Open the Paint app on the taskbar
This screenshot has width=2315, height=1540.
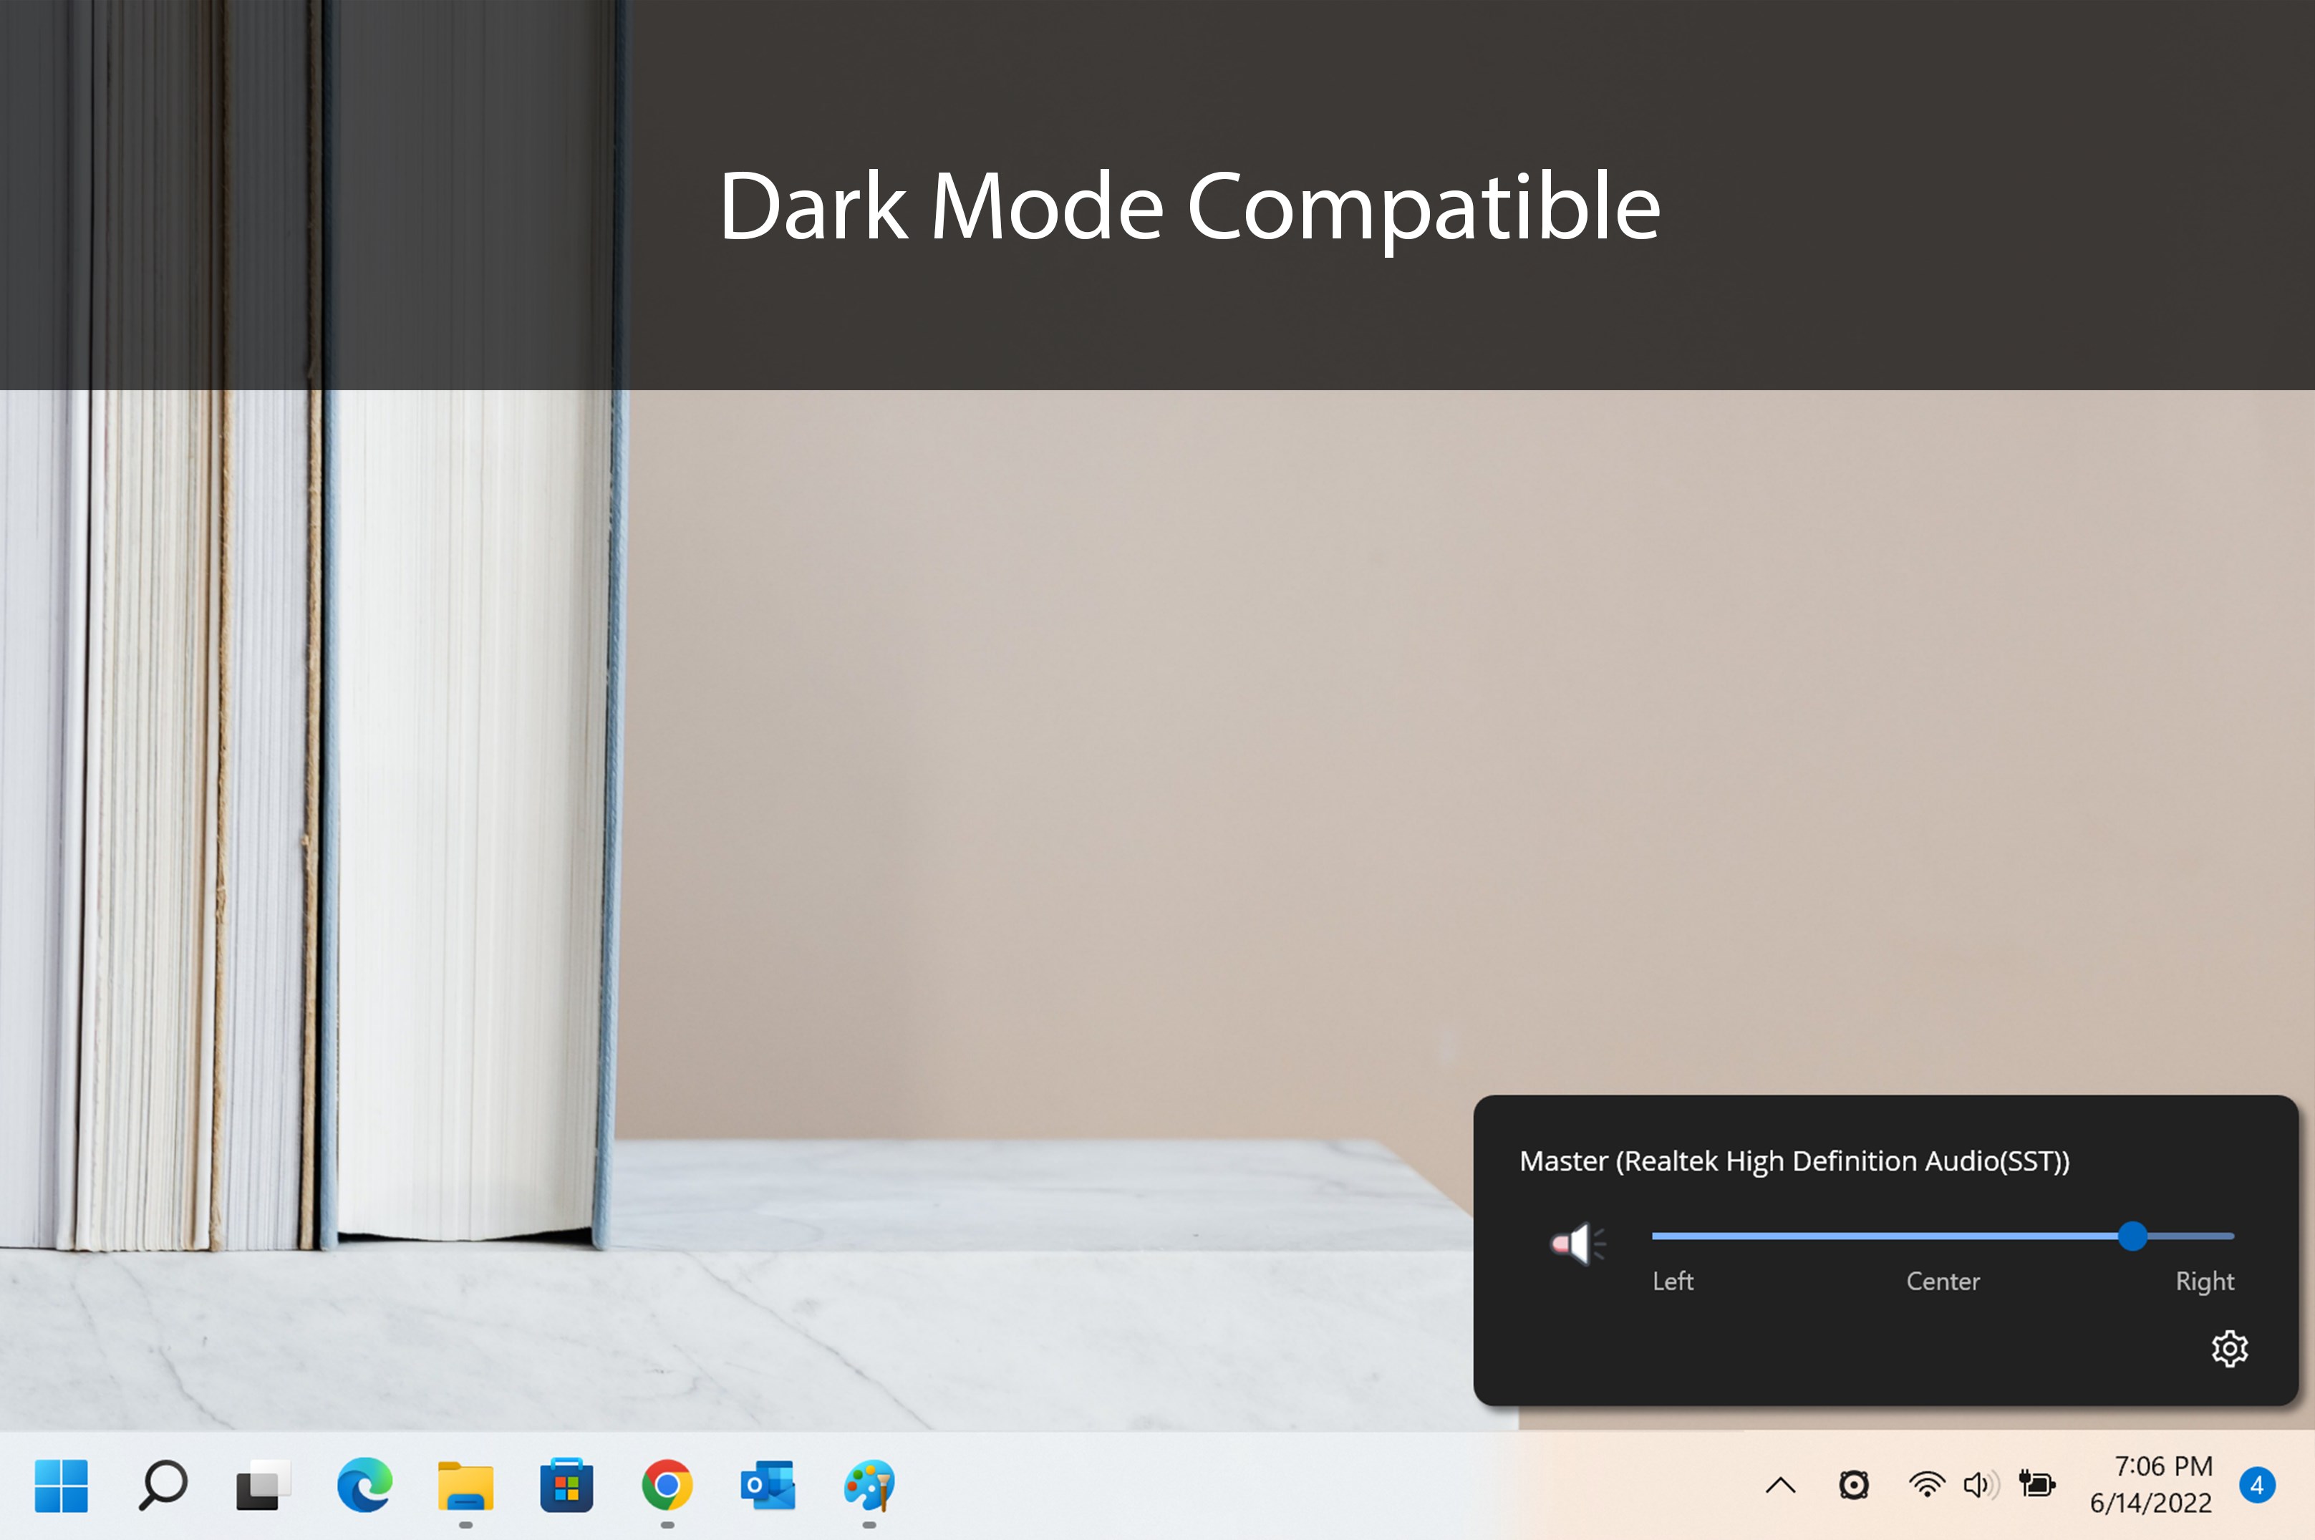pos(869,1485)
